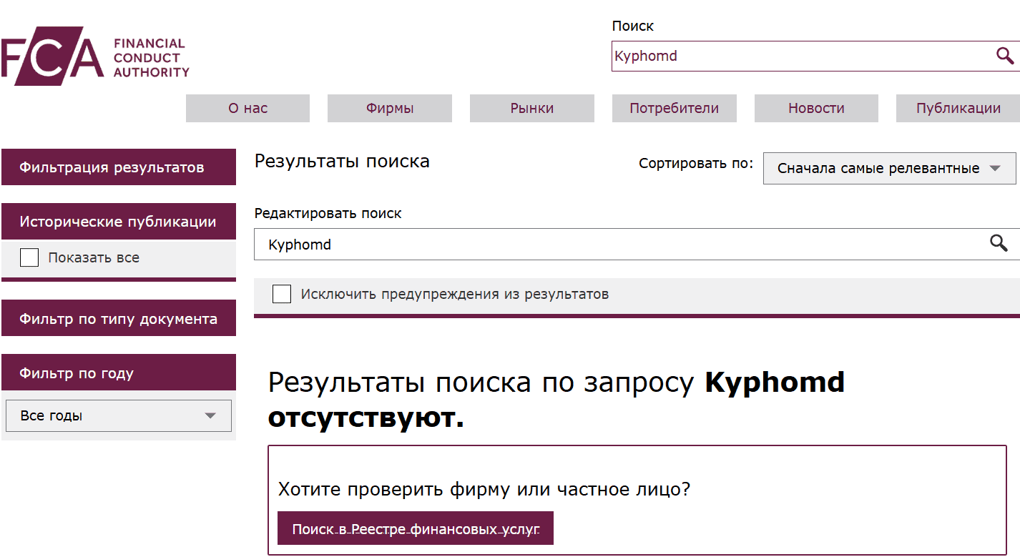Screen dimensions: 1020x557
Task: Click the dropdown arrow on the sort selector
Action: [x=994, y=168]
